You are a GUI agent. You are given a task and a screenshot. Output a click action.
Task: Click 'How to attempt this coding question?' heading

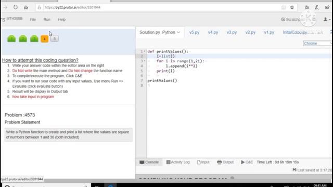tap(40, 60)
